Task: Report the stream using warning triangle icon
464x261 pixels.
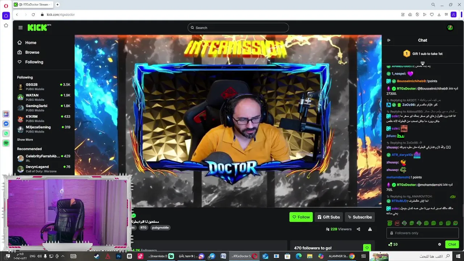Action: click(x=370, y=229)
